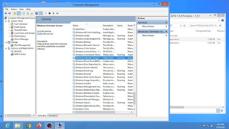This screenshot has width=229, height=129.
Task: Collapse the Services section in Actions pane
Action: click(166, 23)
